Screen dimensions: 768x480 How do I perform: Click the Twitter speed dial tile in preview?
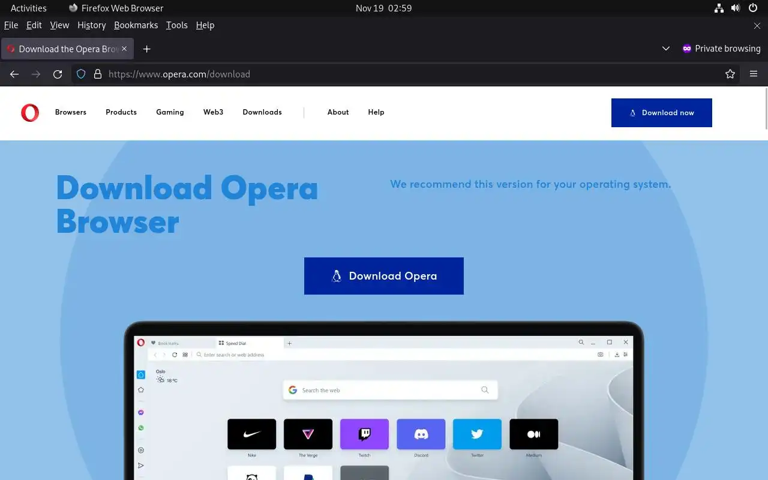478,434
